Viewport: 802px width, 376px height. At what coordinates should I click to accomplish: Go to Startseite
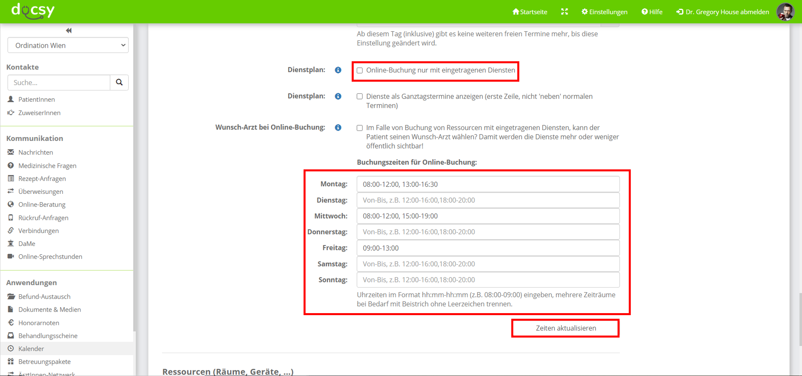[530, 12]
